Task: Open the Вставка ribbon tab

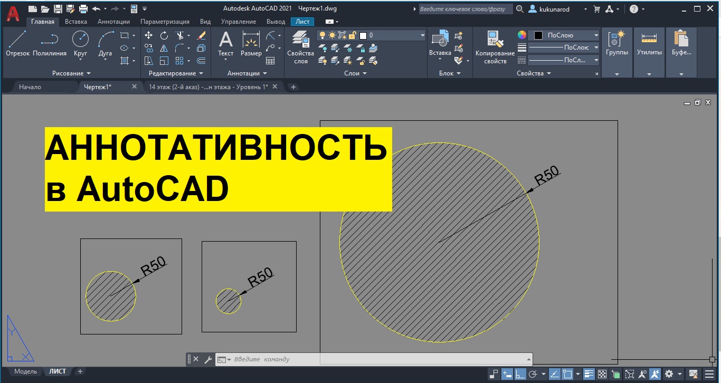Action: pos(75,22)
